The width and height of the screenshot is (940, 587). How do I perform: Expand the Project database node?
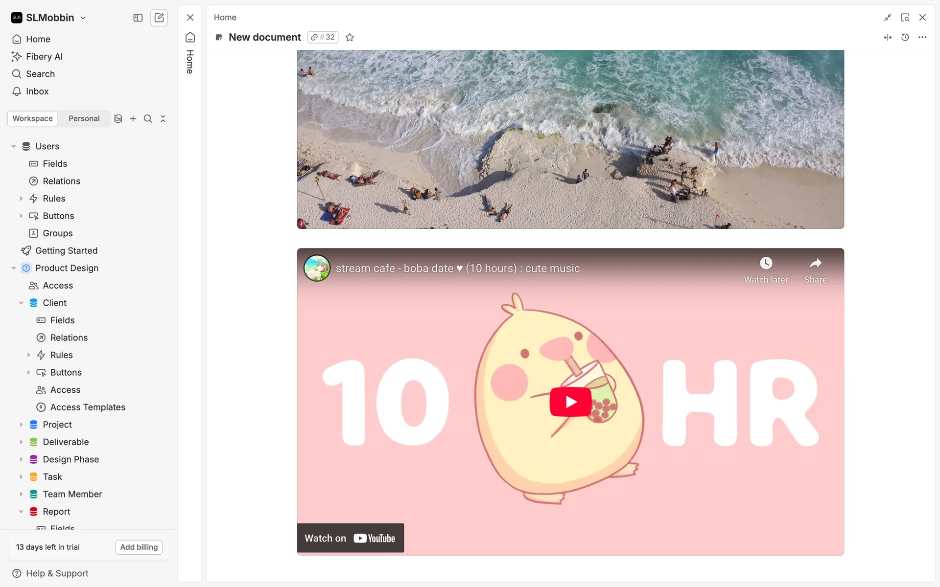coord(21,425)
